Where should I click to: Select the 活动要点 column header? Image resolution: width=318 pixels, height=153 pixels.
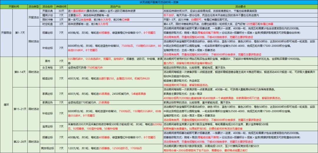coord(240,7)
